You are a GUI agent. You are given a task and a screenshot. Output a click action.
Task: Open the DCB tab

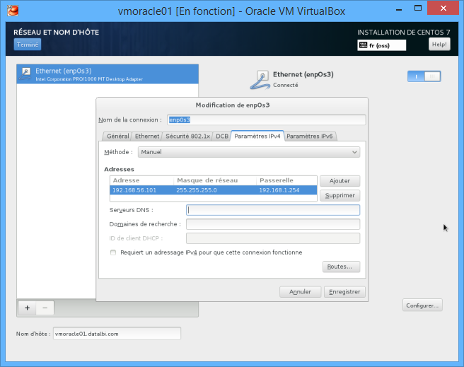[x=221, y=136]
